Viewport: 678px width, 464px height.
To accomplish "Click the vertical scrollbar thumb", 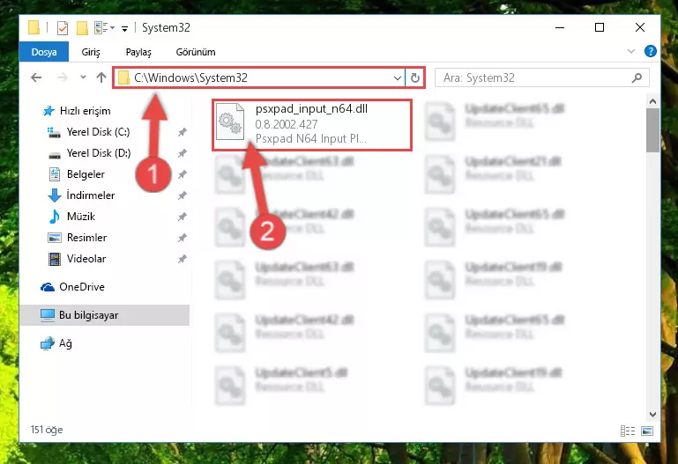I will [x=653, y=130].
